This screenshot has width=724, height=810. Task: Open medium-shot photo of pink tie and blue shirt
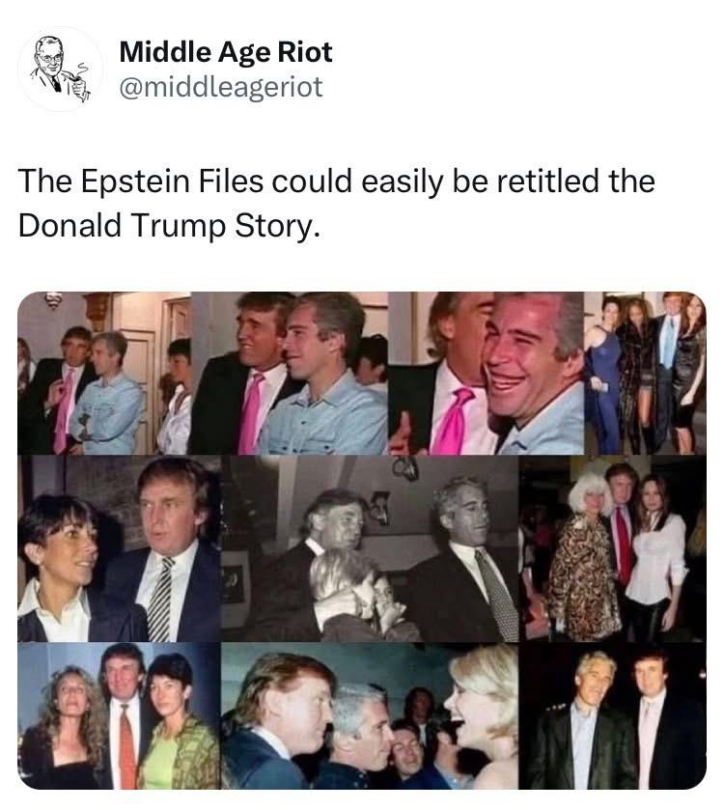(290, 373)
